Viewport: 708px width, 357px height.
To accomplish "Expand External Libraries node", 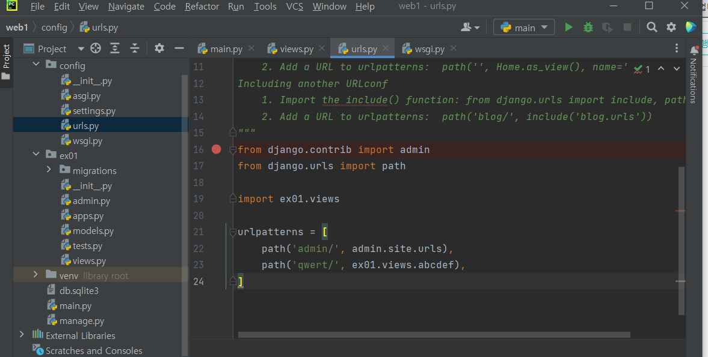I will (x=22, y=334).
